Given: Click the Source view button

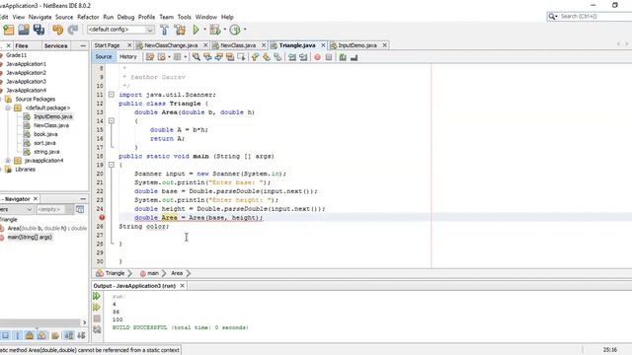Looking at the screenshot, I should 104,57.
